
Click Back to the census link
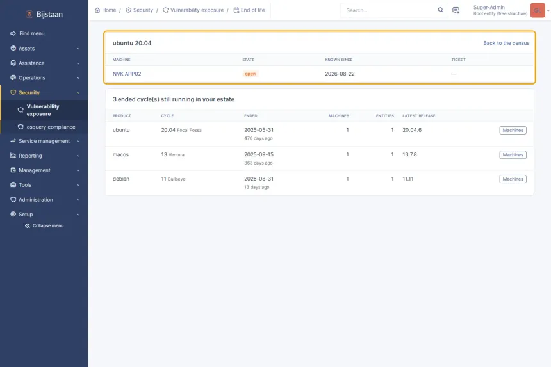click(x=506, y=43)
